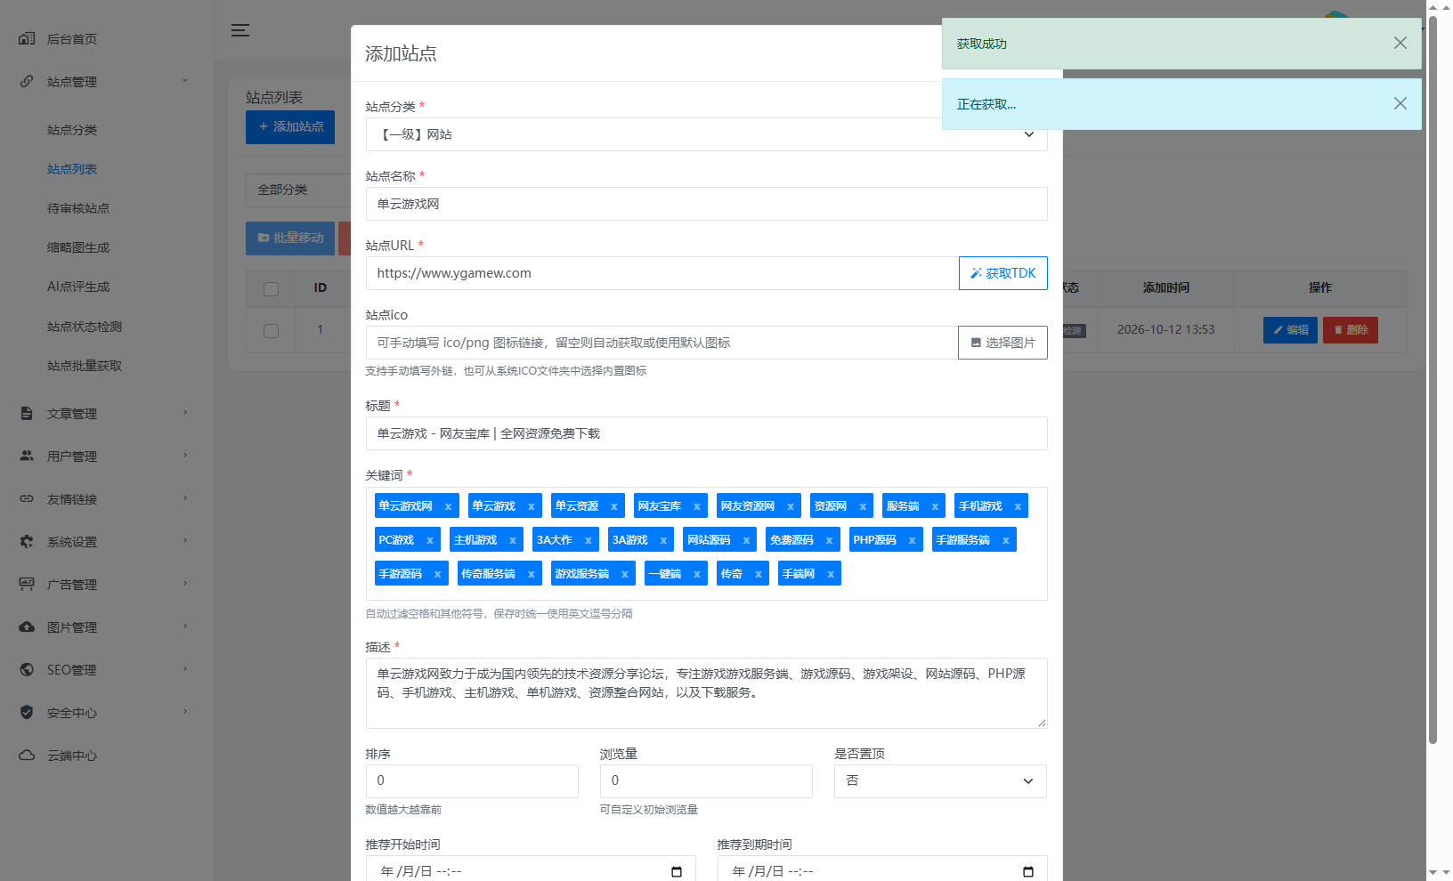Collapse the 站点管理 sidebar menu
Image resolution: width=1453 pixels, height=881 pixels.
185,81
